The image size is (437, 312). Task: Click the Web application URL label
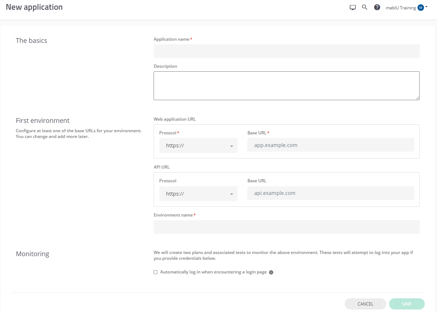tap(175, 119)
